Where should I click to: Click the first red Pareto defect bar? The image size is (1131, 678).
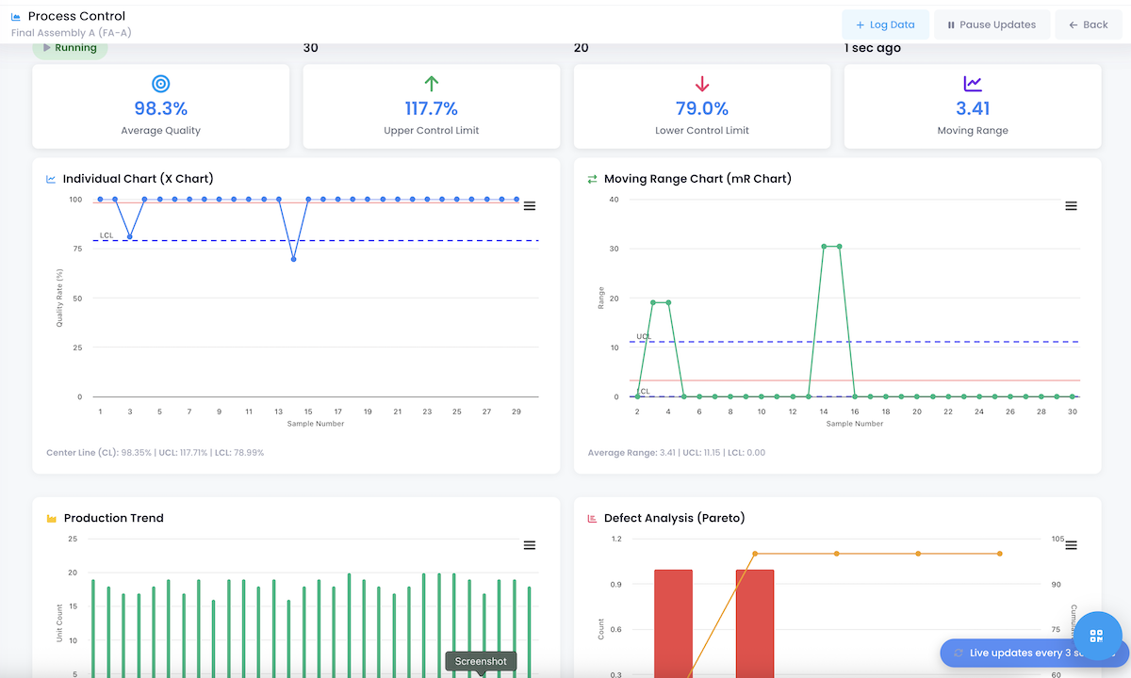tap(673, 621)
